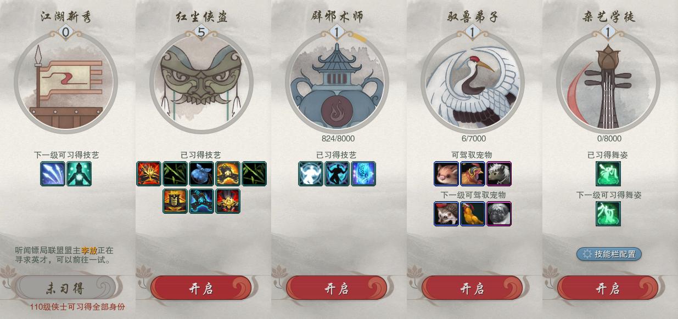Click the bandit mask emblem of 红尘侠盗
The image size is (678, 319).
(201, 82)
